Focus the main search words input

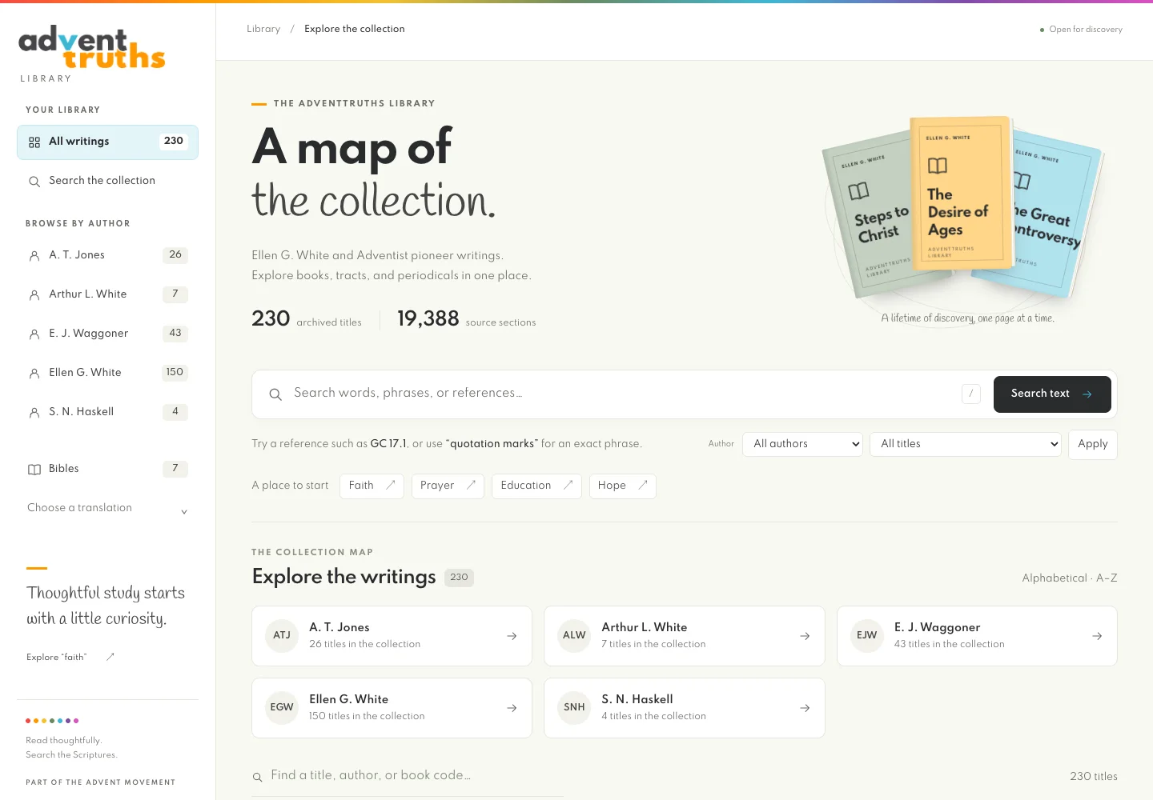[x=621, y=394]
